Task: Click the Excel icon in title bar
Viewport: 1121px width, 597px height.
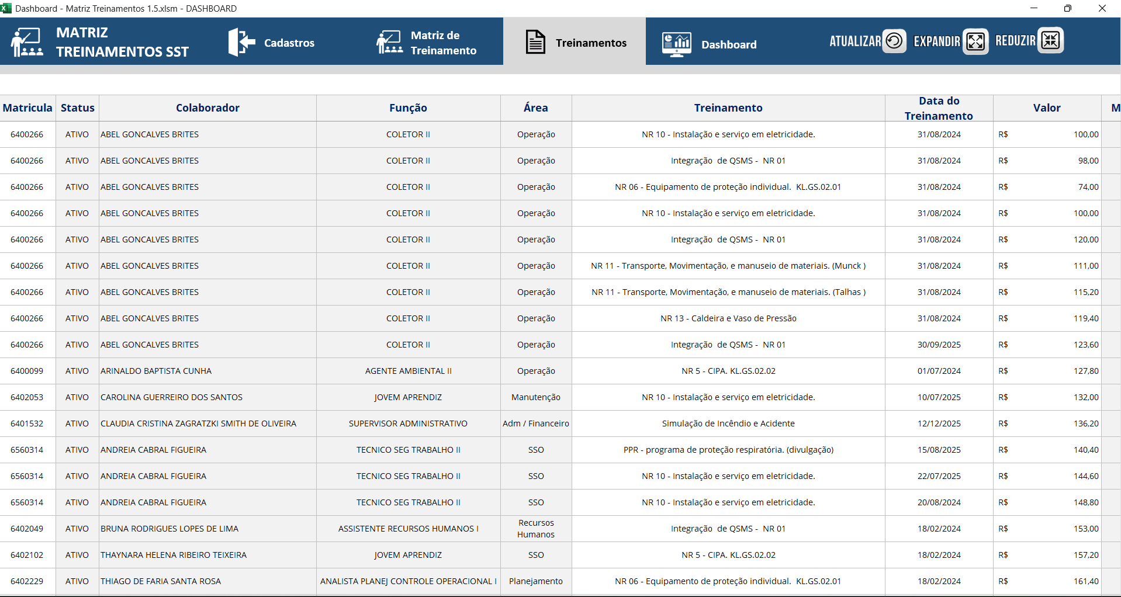Action: [6, 8]
